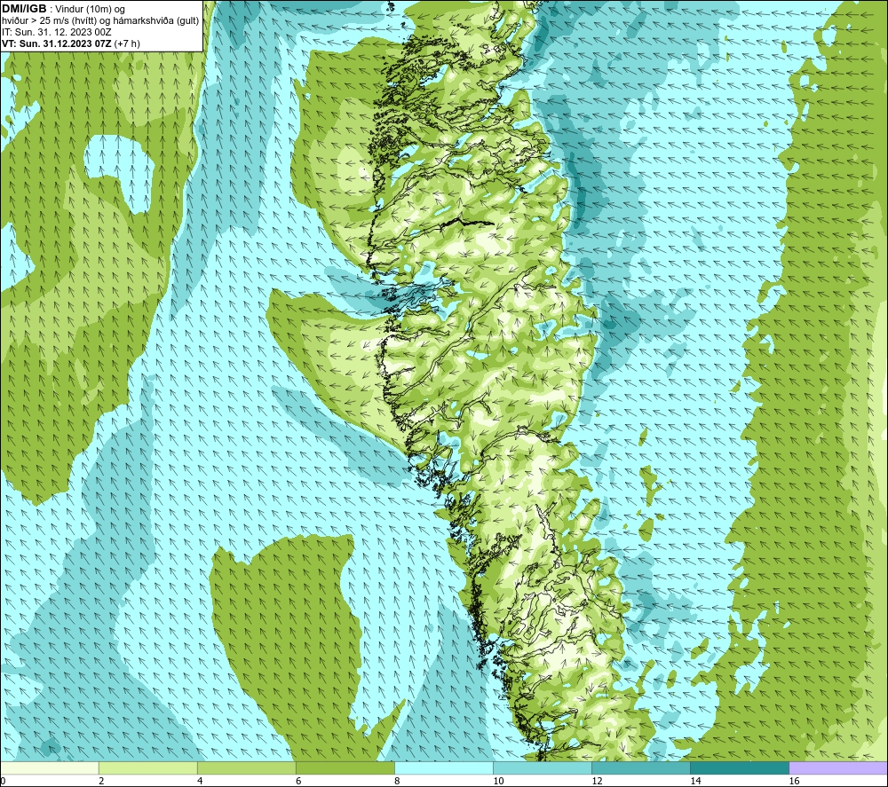Click the cyan 10–12 legend swatch
Screen dimensions: 888x787
(542, 767)
